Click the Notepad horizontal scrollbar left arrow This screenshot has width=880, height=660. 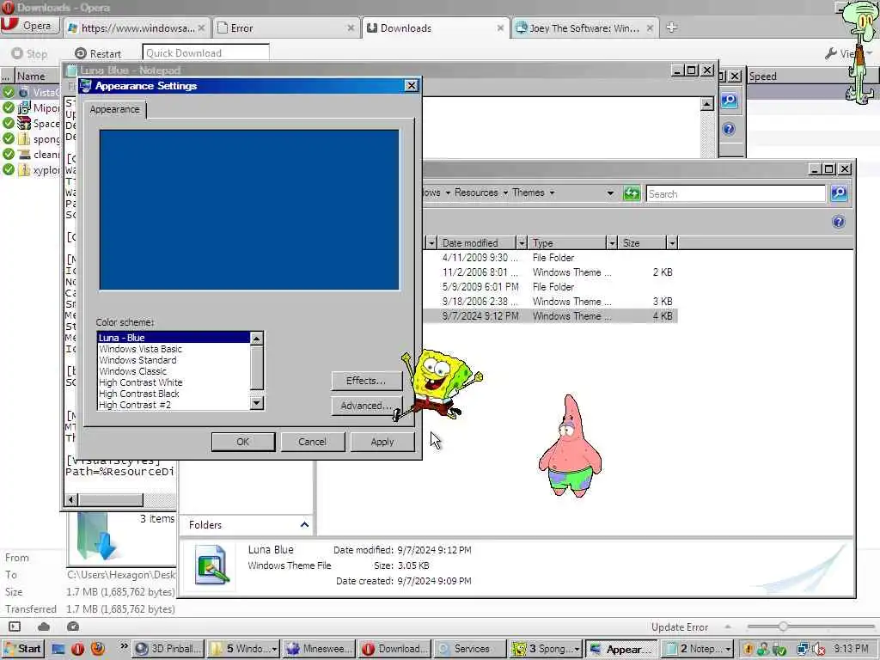[71, 499]
